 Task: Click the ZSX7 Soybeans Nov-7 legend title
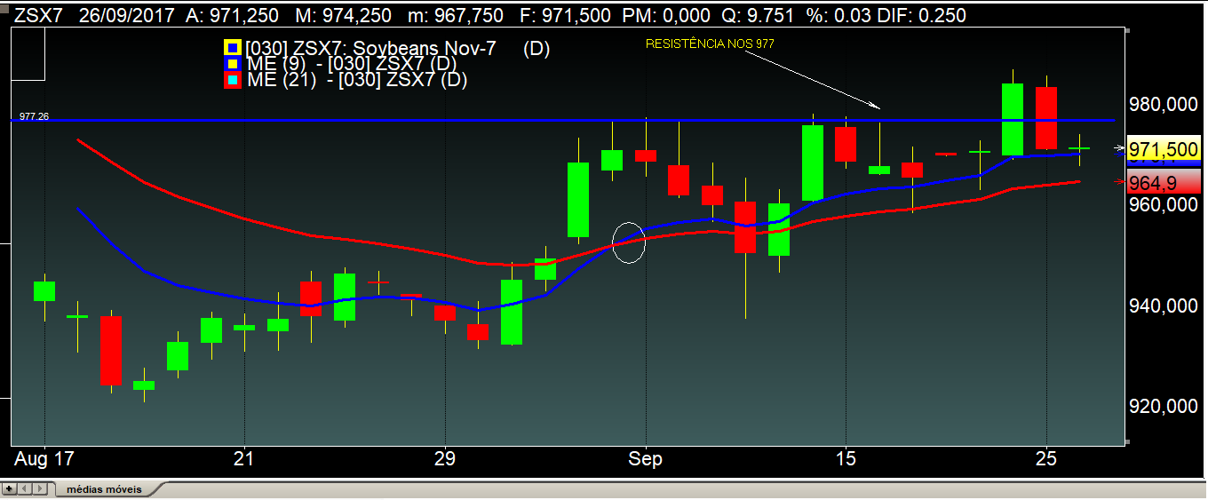coord(384,49)
